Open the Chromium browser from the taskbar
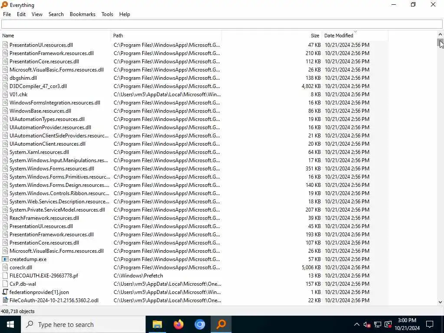 click(x=199, y=324)
